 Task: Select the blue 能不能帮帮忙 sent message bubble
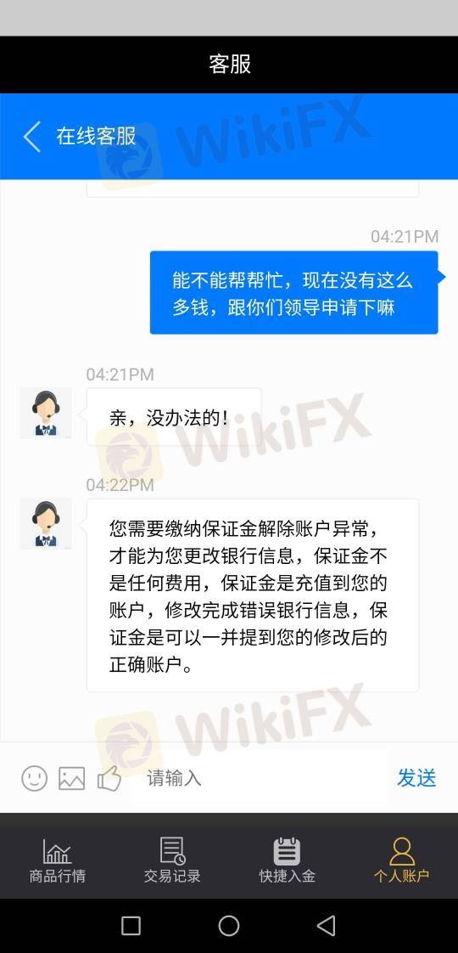[x=294, y=292]
